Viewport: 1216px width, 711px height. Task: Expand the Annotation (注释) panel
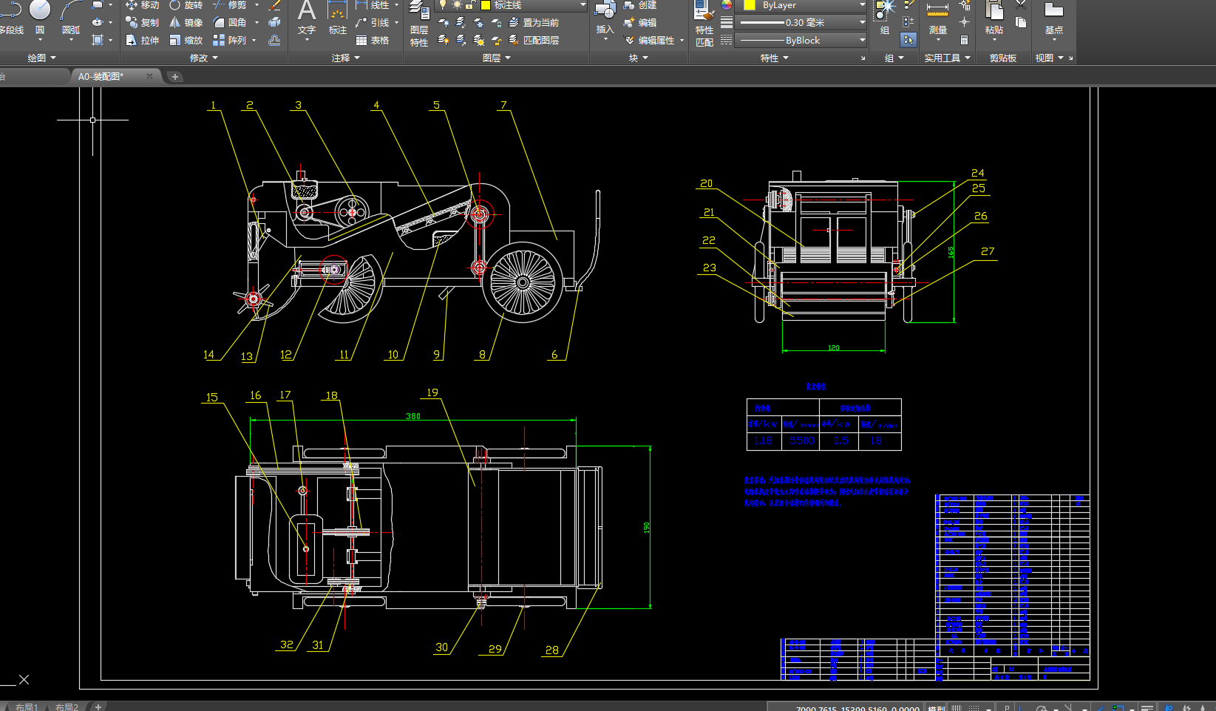tap(346, 58)
